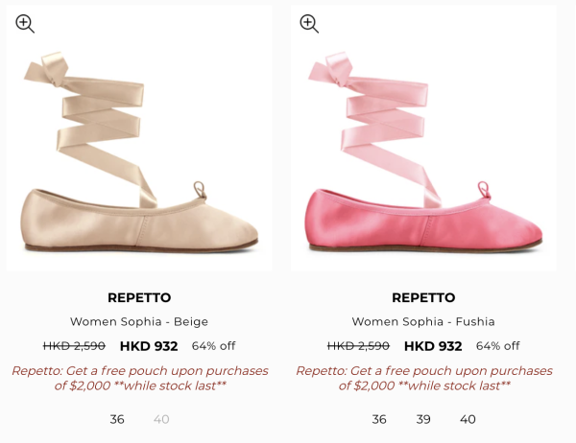Viewport: 576px width, 443px height.
Task: Click the 64% off label for Sophia Beige
Action: point(213,346)
